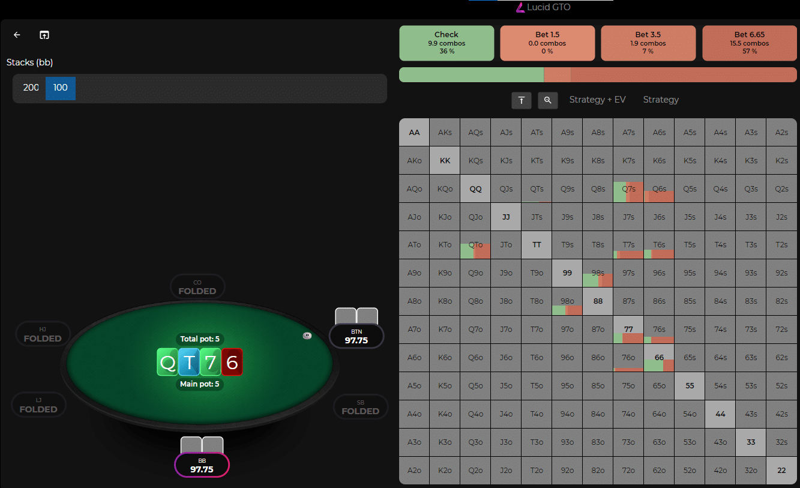Click the back arrow icon
Image resolution: width=800 pixels, height=488 pixels.
17,35
